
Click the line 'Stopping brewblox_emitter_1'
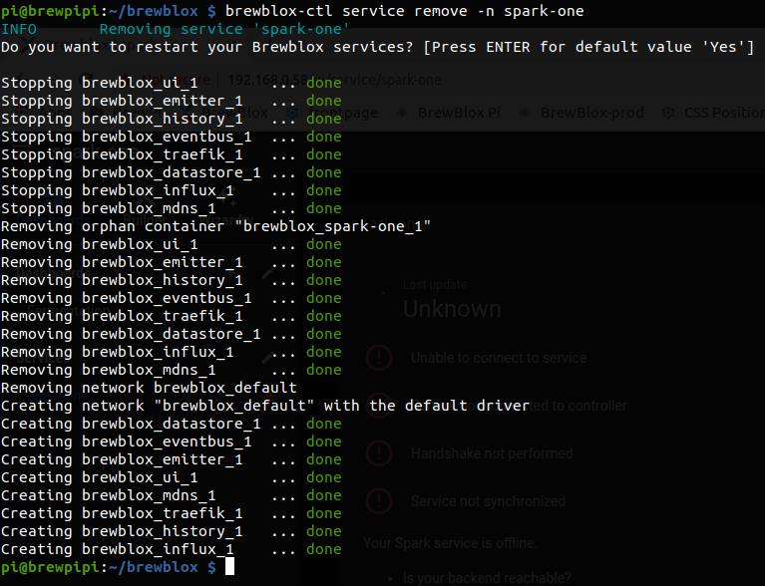pos(172,101)
